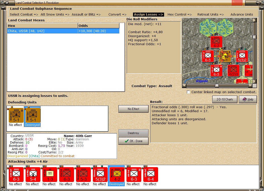Click the Disorganized status text
The width and height of the screenshot is (264, 191).
[18, 156]
